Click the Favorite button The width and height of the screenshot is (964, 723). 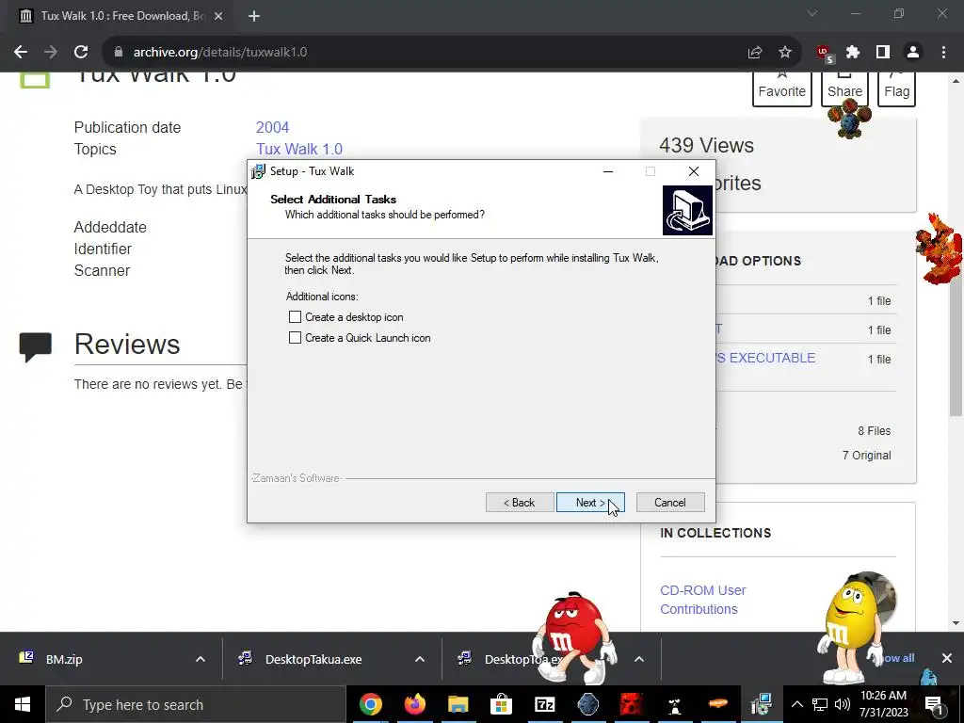pos(782,89)
